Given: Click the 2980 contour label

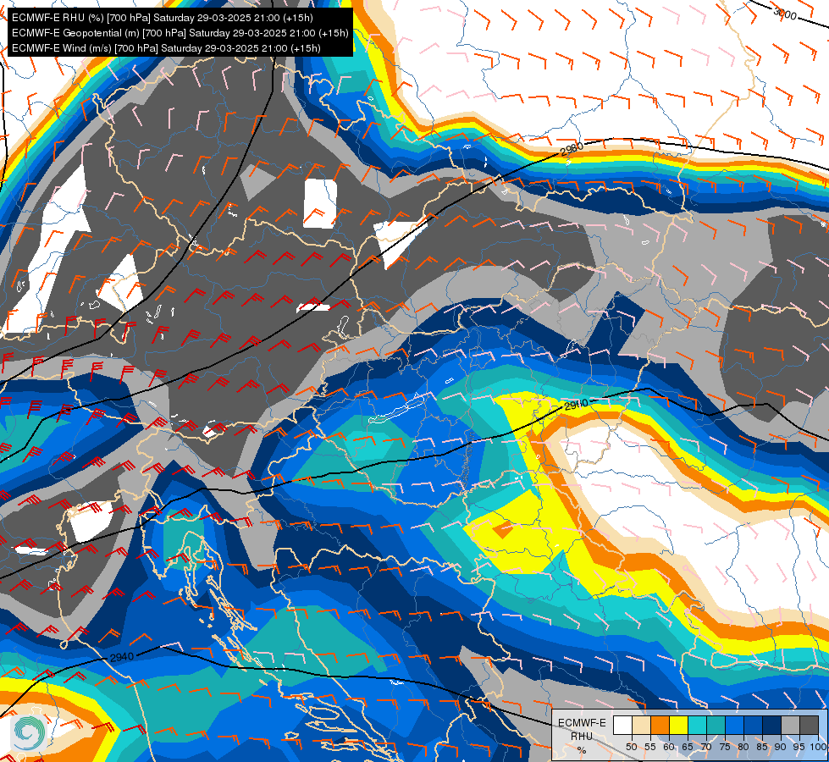Looking at the screenshot, I should pos(572,149).
